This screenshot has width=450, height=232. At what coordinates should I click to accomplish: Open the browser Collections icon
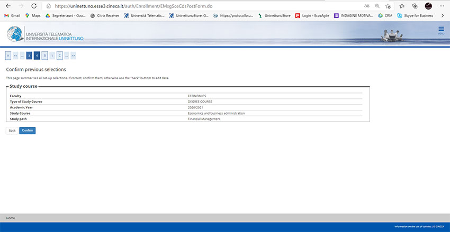415,6
